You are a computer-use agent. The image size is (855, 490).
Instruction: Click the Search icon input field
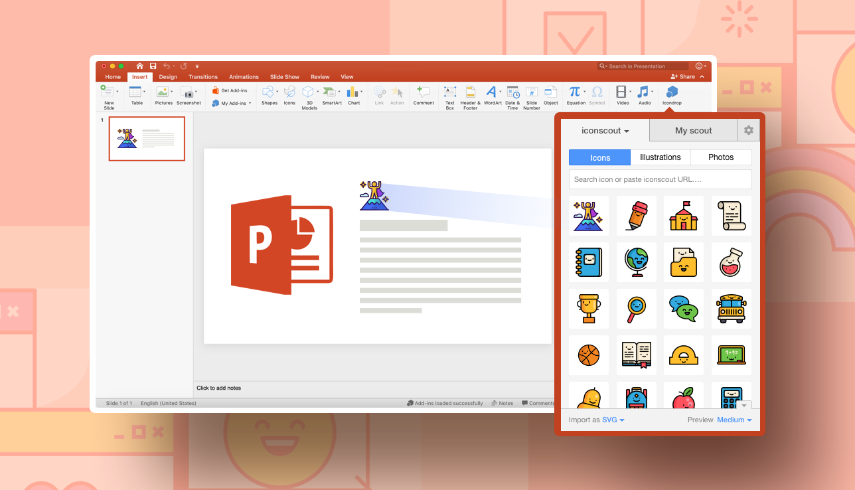pos(661,179)
